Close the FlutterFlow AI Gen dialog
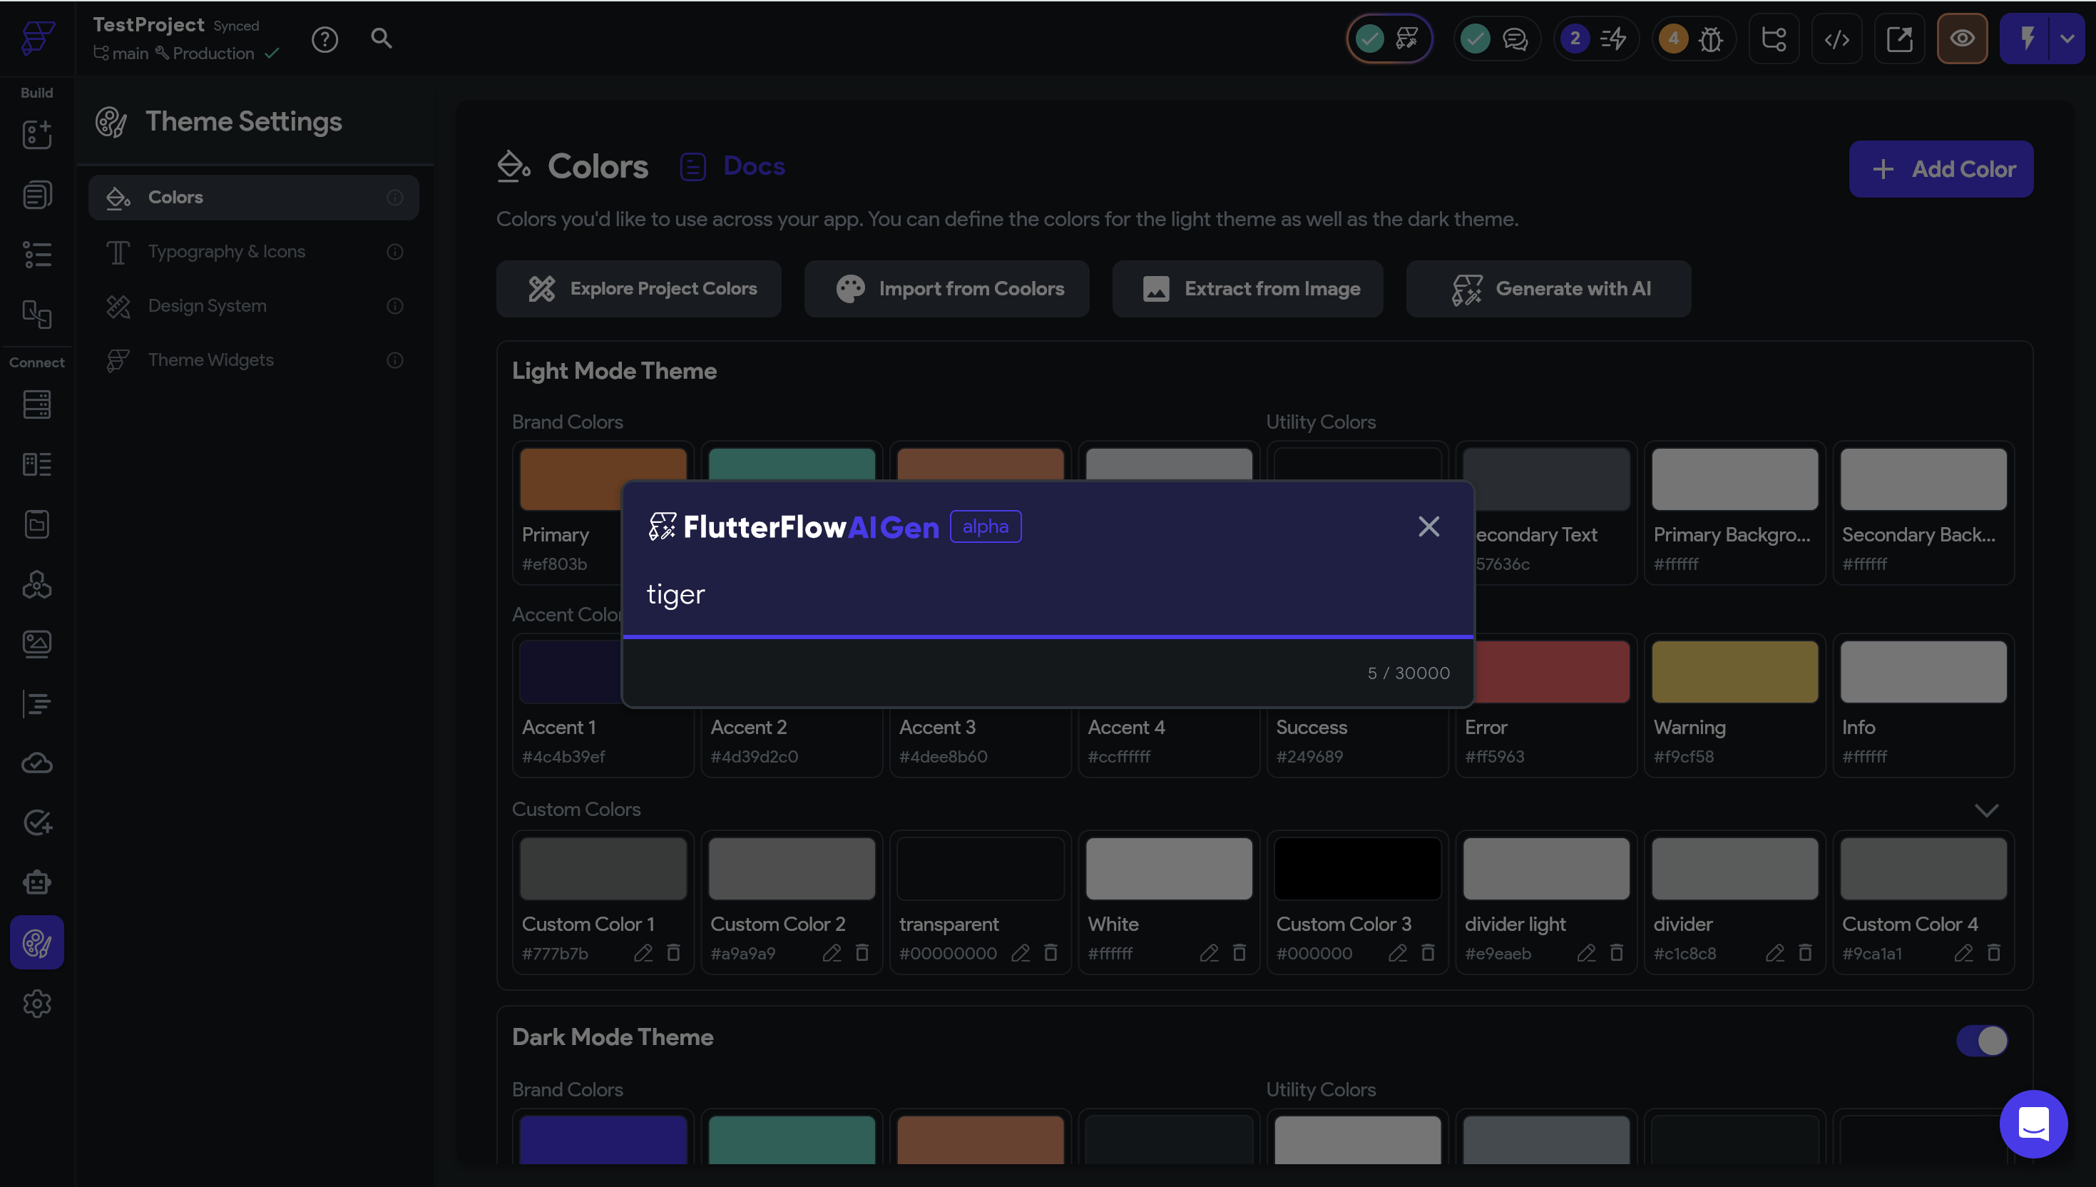The width and height of the screenshot is (2096, 1187). pyautogui.click(x=1428, y=526)
